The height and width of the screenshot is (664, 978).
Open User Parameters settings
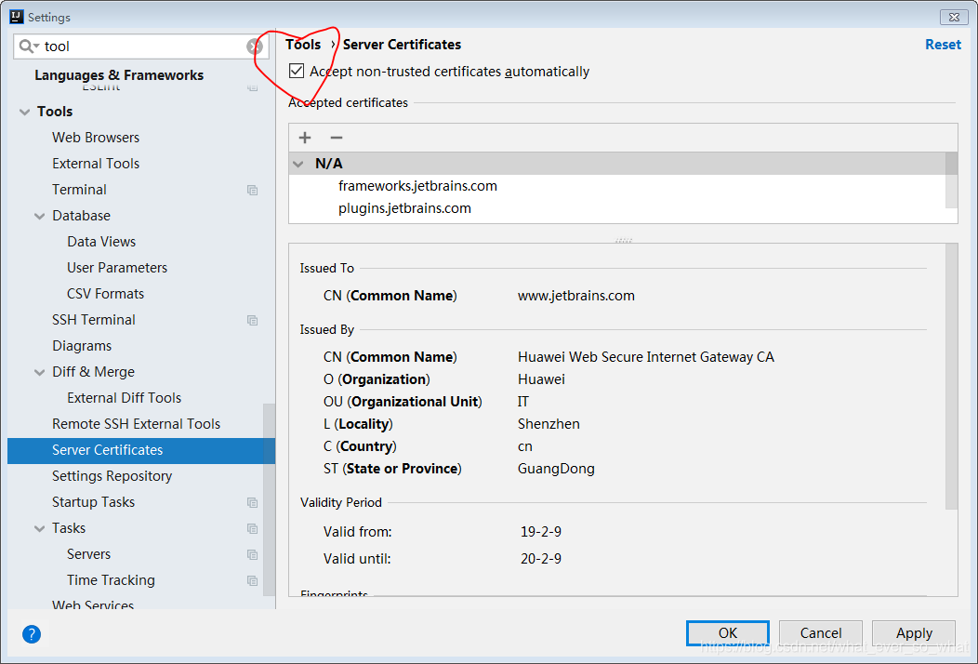pos(116,268)
